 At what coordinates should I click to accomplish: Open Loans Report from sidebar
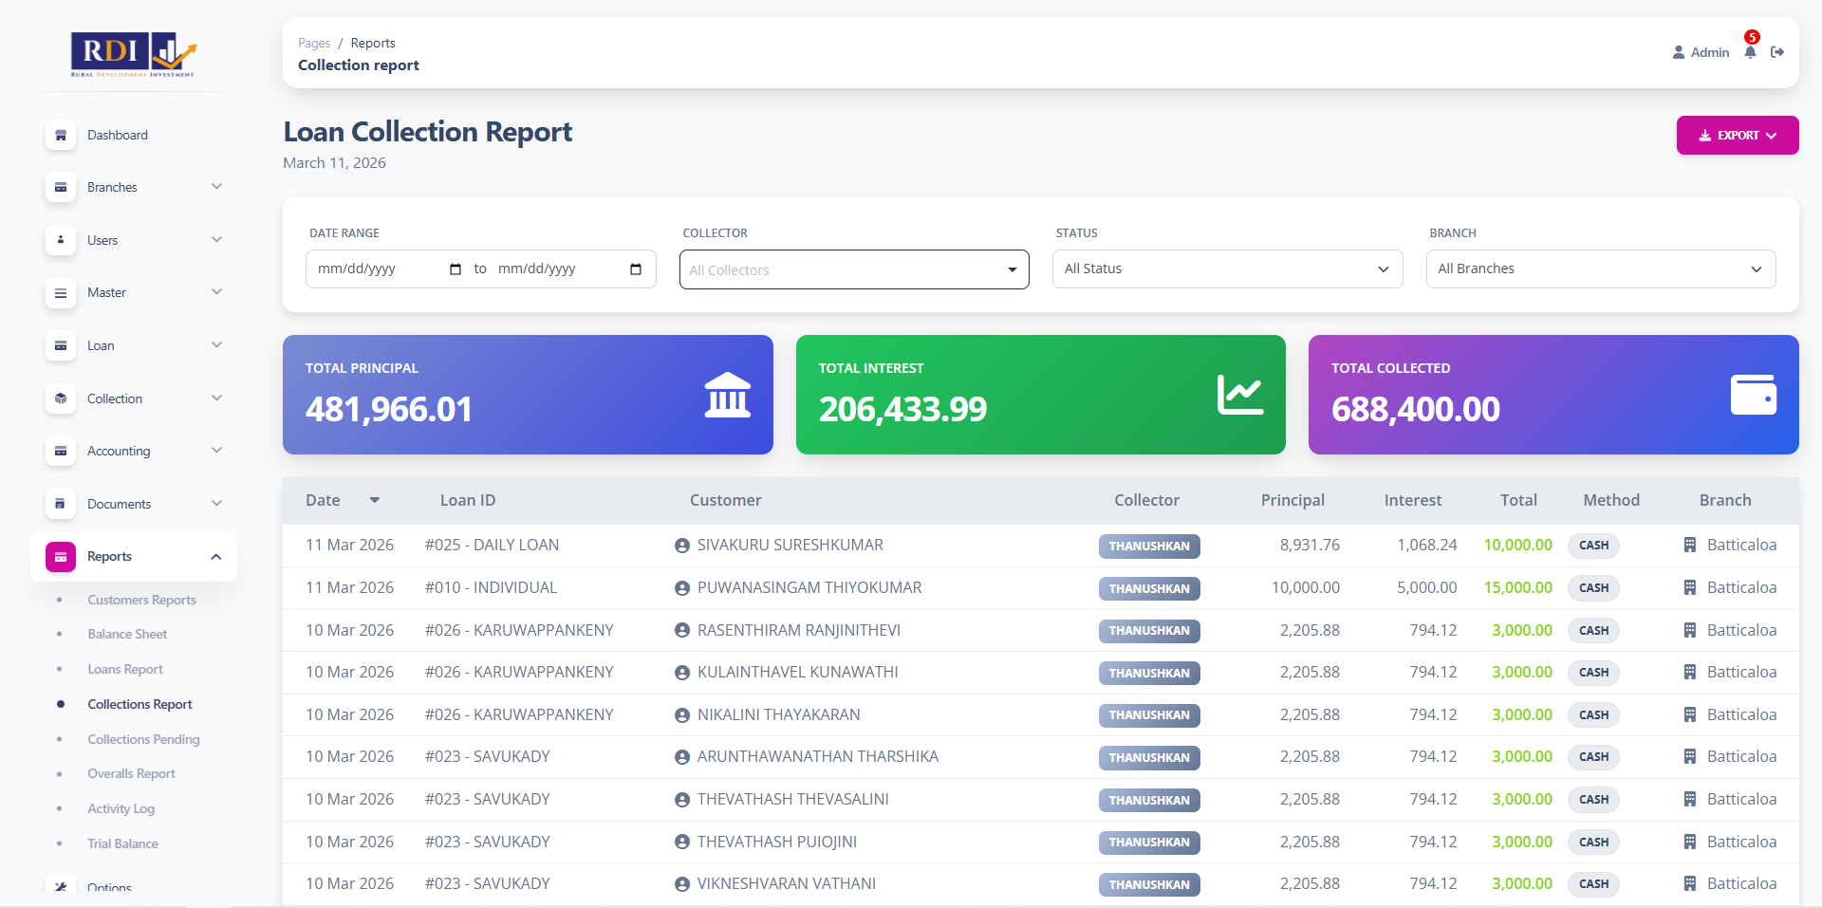pos(125,669)
